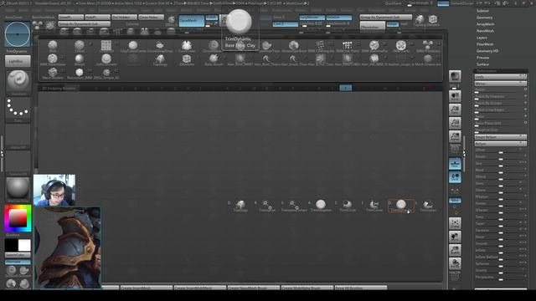Select the GroomSpikes brush
The image size is (536, 301).
tap(294, 47)
